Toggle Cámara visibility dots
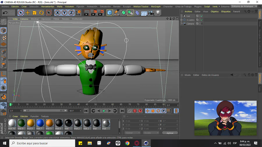 pyautogui.click(x=200, y=24)
